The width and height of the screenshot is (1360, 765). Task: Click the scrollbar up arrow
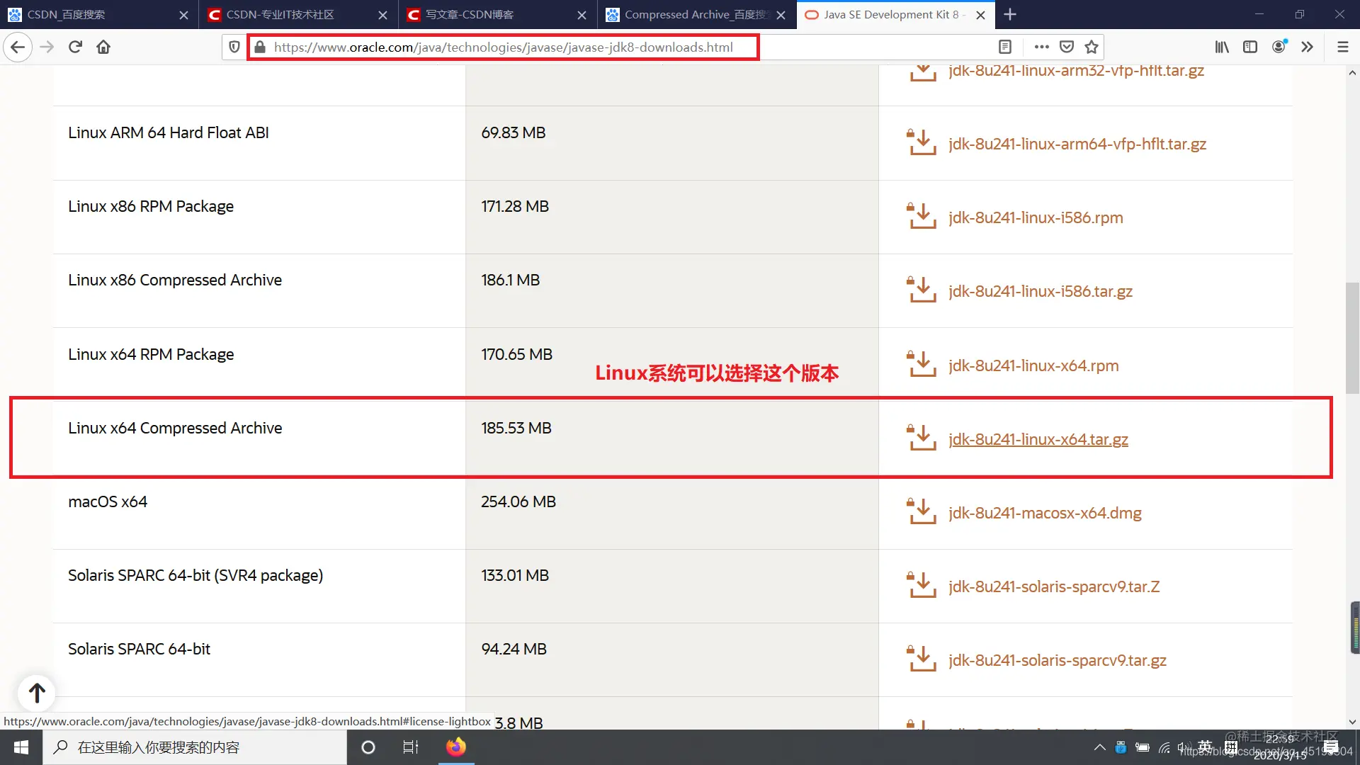tap(1352, 72)
